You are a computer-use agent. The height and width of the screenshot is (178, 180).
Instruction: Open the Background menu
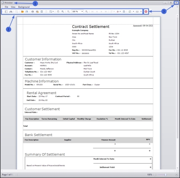24,7
